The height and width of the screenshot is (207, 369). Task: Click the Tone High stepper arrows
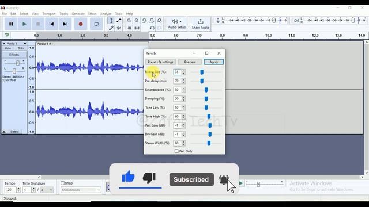tap(183, 117)
